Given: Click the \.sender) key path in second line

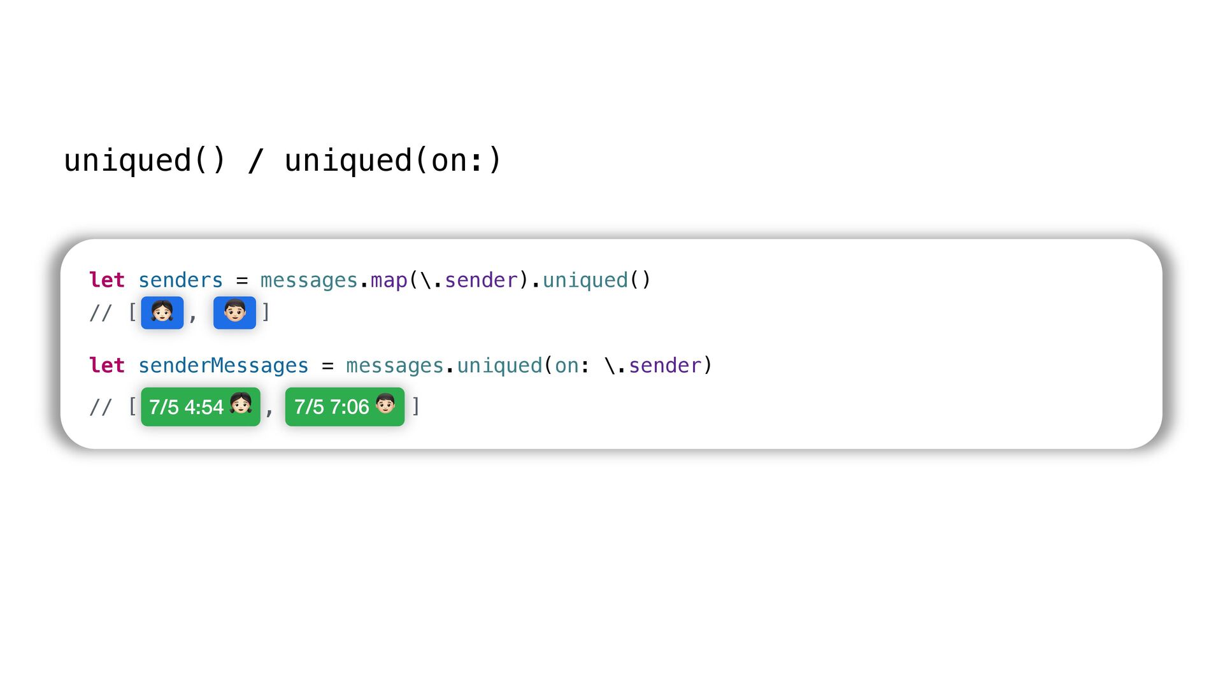Looking at the screenshot, I should (659, 366).
